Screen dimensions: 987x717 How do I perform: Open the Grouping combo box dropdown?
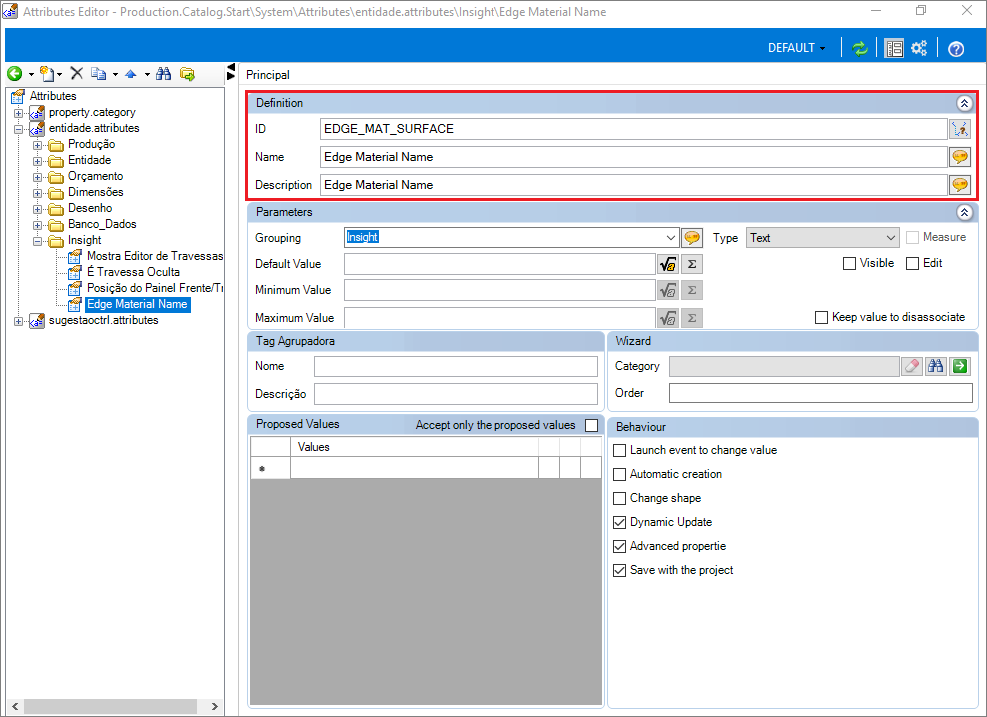click(670, 238)
